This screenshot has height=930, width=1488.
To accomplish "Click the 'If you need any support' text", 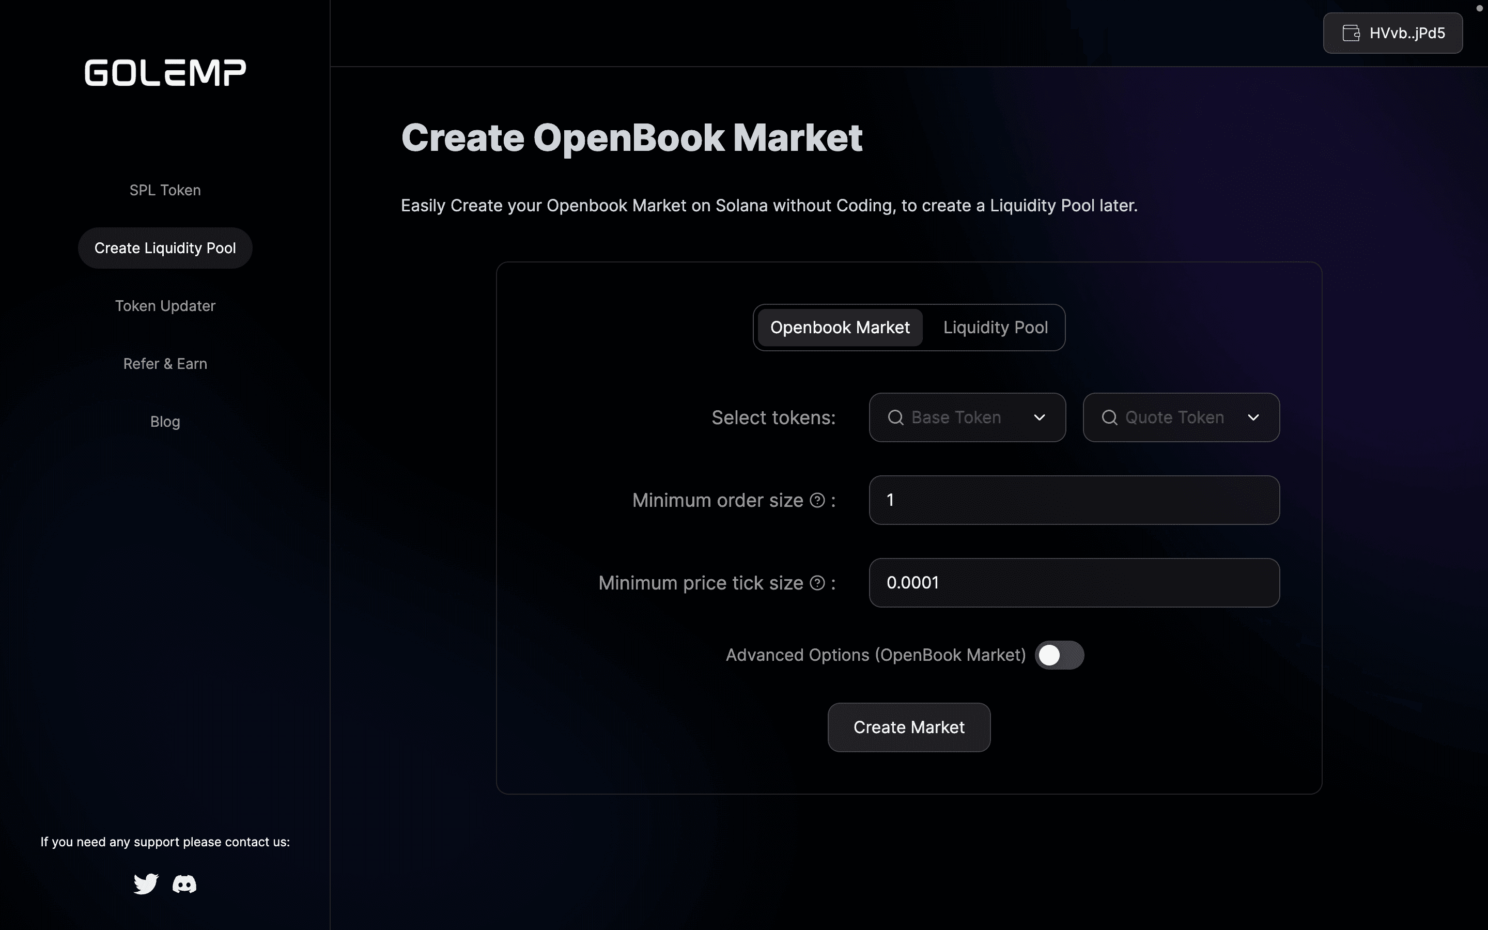I will tap(165, 842).
